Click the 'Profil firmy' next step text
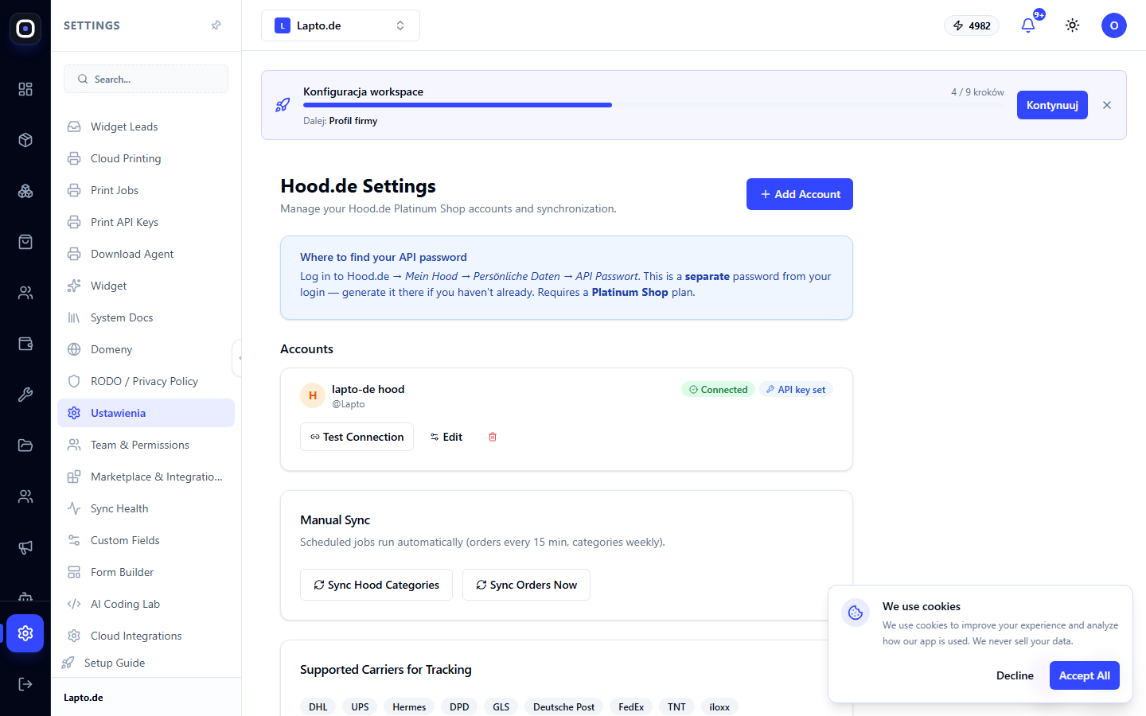The image size is (1146, 716). (353, 121)
